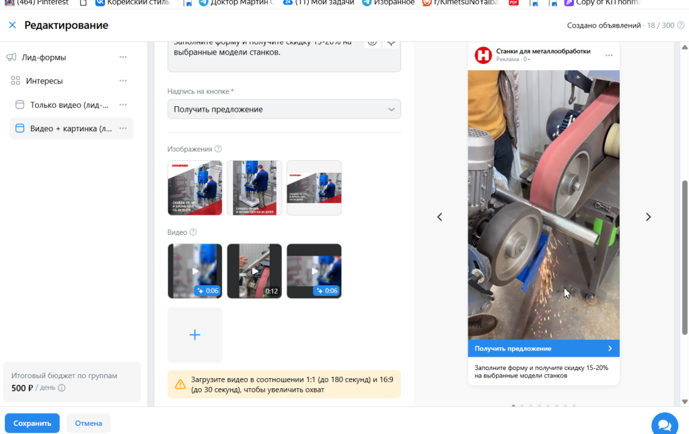The width and height of the screenshot is (689, 434).
Task: Open the 0:12 video thumbnail
Action: click(254, 271)
